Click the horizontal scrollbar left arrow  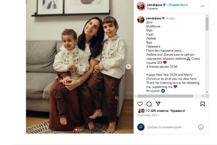tap(136, 96)
